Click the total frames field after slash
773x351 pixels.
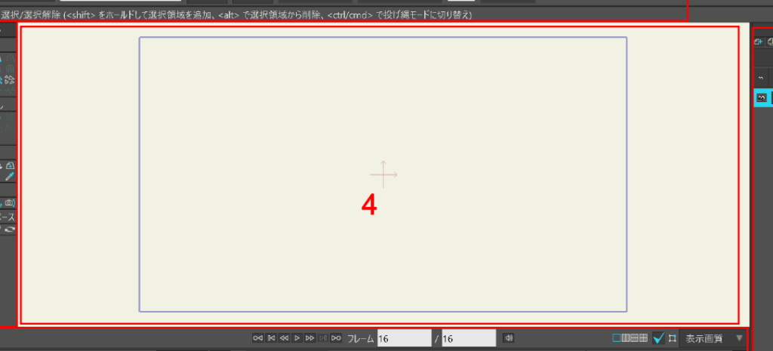click(x=469, y=339)
